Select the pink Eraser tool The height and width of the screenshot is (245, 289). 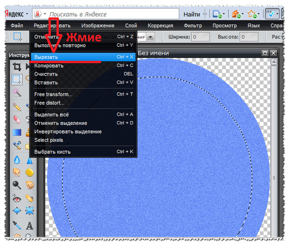[x=17, y=119]
